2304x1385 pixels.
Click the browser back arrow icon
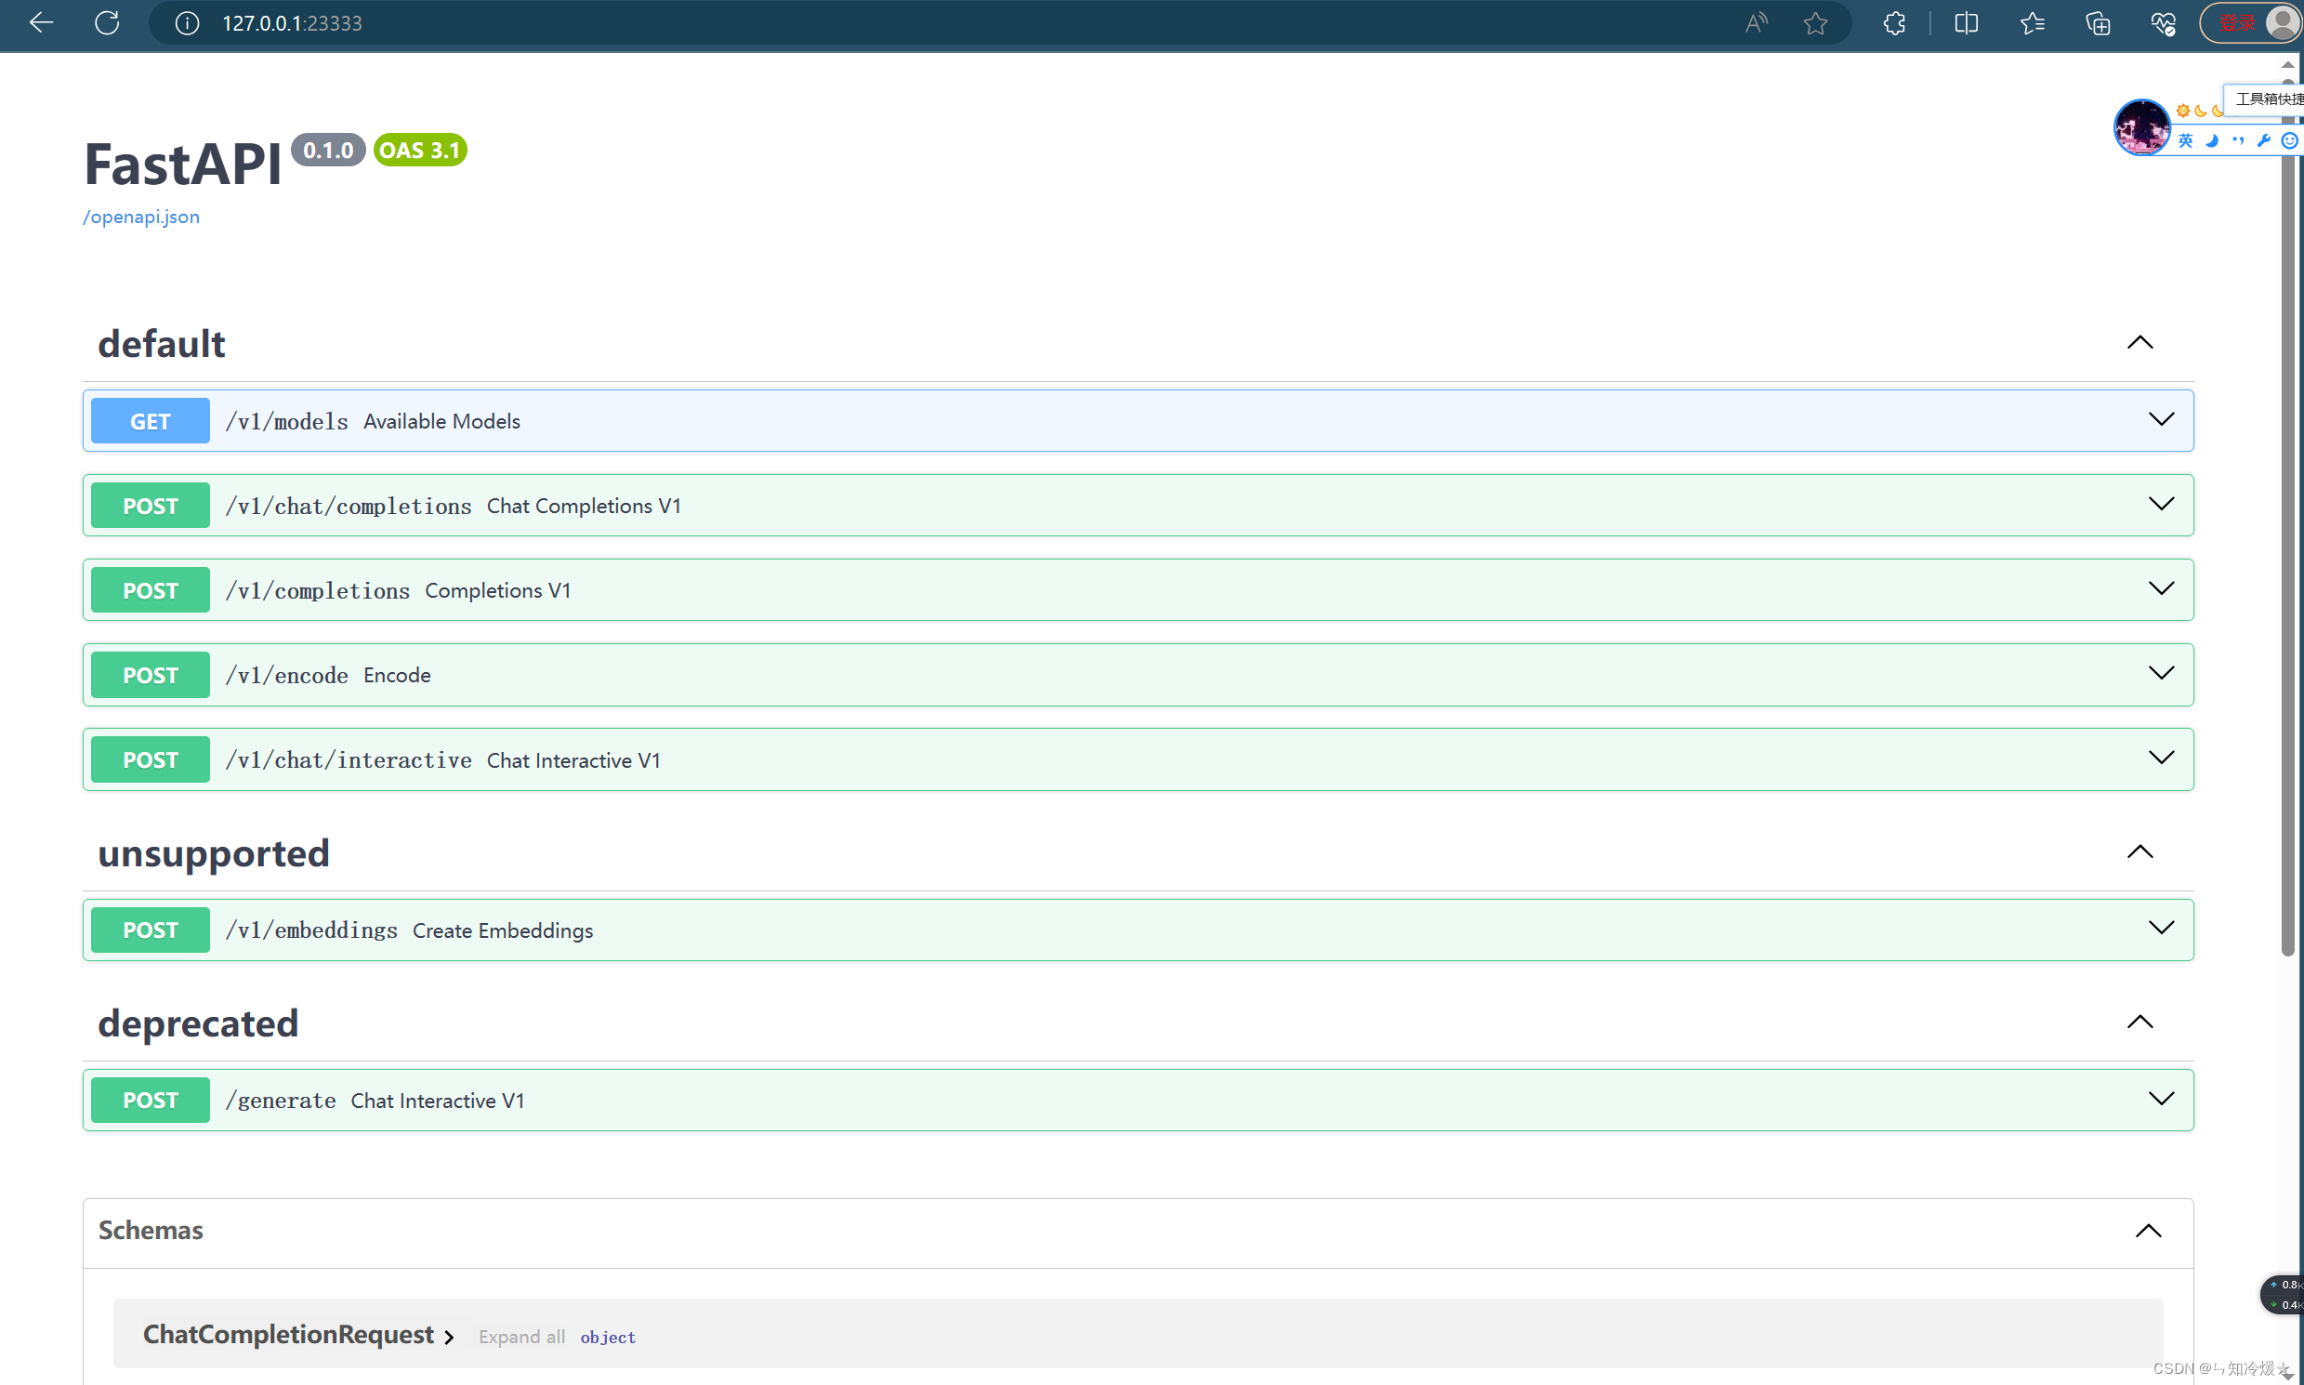tap(41, 22)
